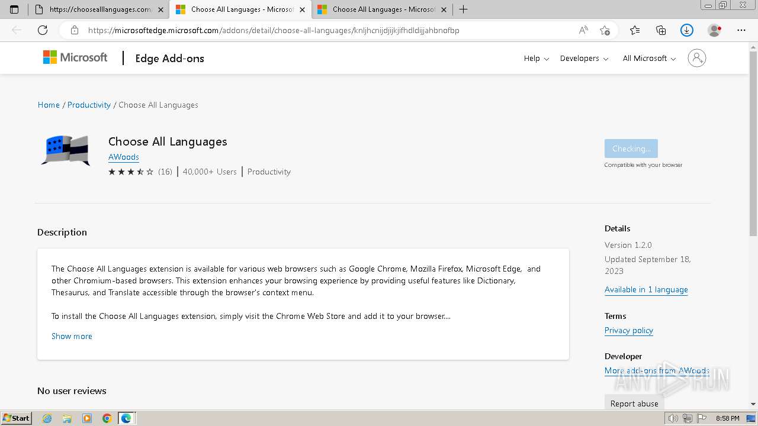Click the taskbar clock showing 8:58 PM
The image size is (758, 426).
pyautogui.click(x=727, y=418)
